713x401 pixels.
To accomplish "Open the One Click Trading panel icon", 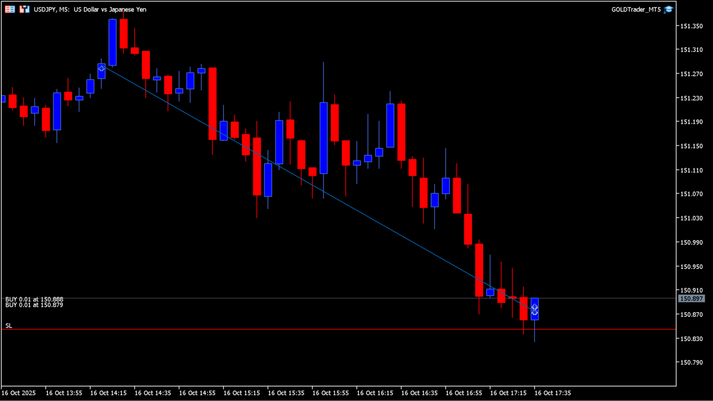I will point(10,9).
